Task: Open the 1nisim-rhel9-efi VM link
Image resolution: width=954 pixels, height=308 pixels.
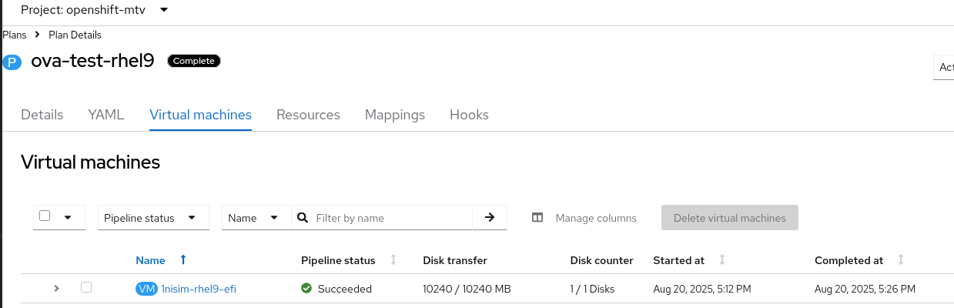Action: 200,289
